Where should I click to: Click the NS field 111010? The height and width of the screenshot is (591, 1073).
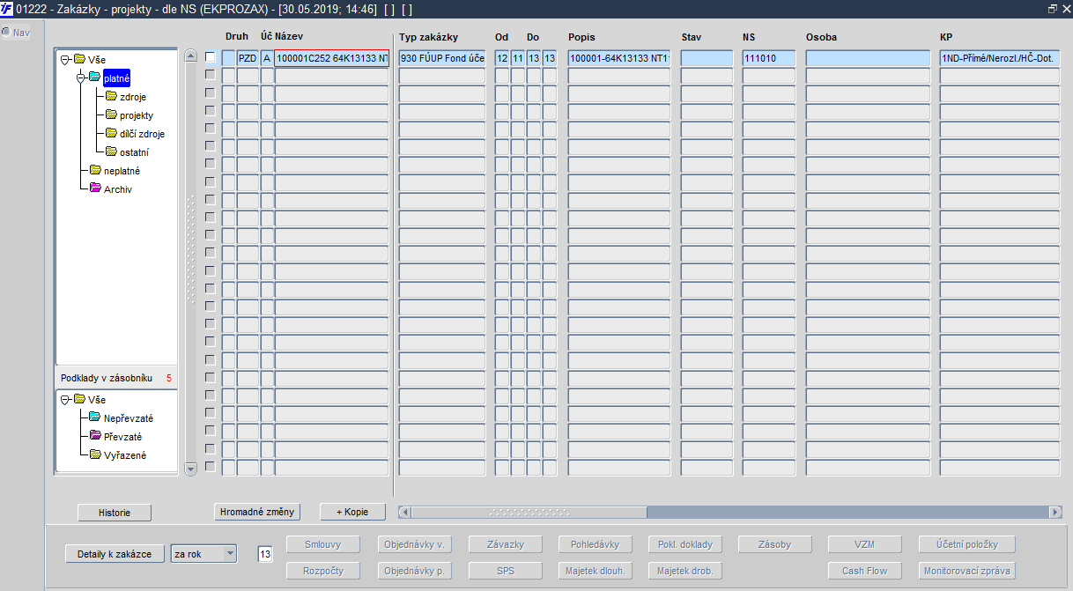click(769, 58)
